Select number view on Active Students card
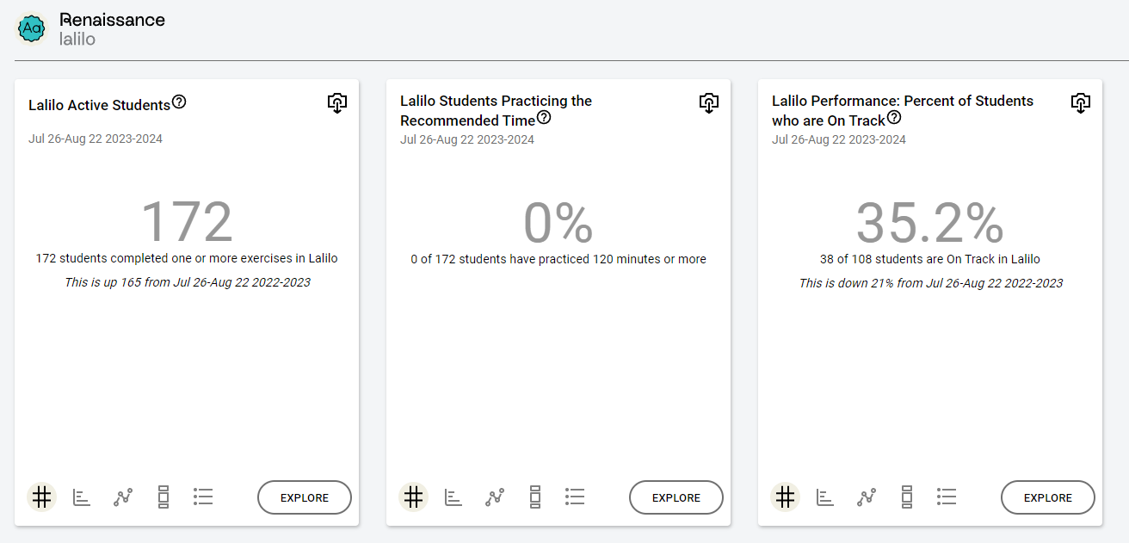1129x543 pixels. pyautogui.click(x=42, y=497)
